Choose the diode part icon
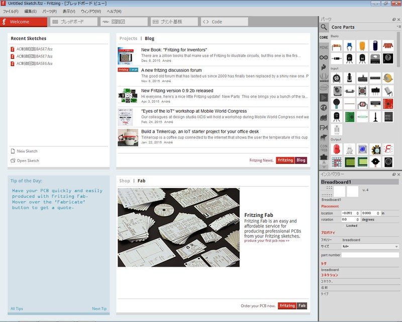402x322 pixels. 337,58
